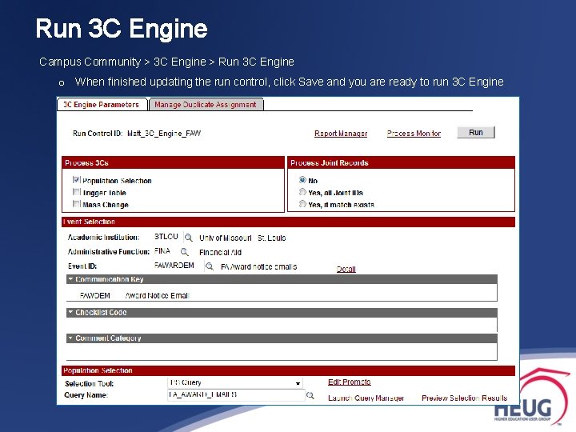Click the Financial Aid description text
This screenshot has height=432, width=576.
tap(220, 252)
